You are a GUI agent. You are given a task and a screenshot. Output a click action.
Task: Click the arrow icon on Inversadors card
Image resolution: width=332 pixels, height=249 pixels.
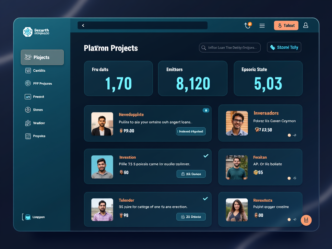294,135
